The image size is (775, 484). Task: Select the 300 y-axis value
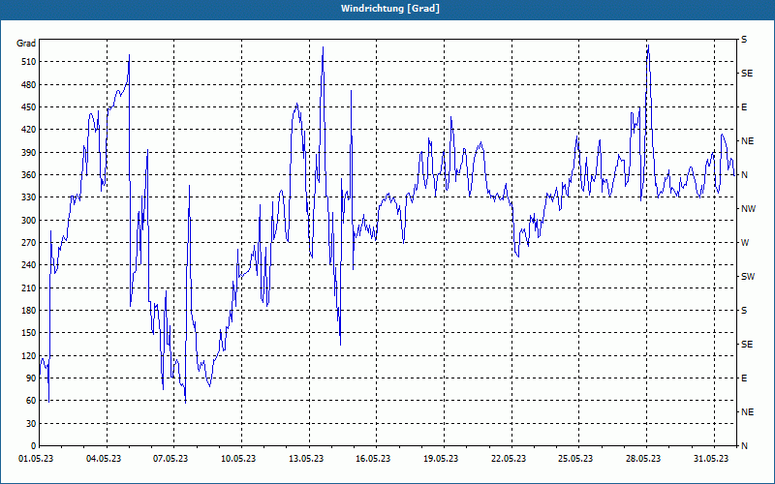28,221
